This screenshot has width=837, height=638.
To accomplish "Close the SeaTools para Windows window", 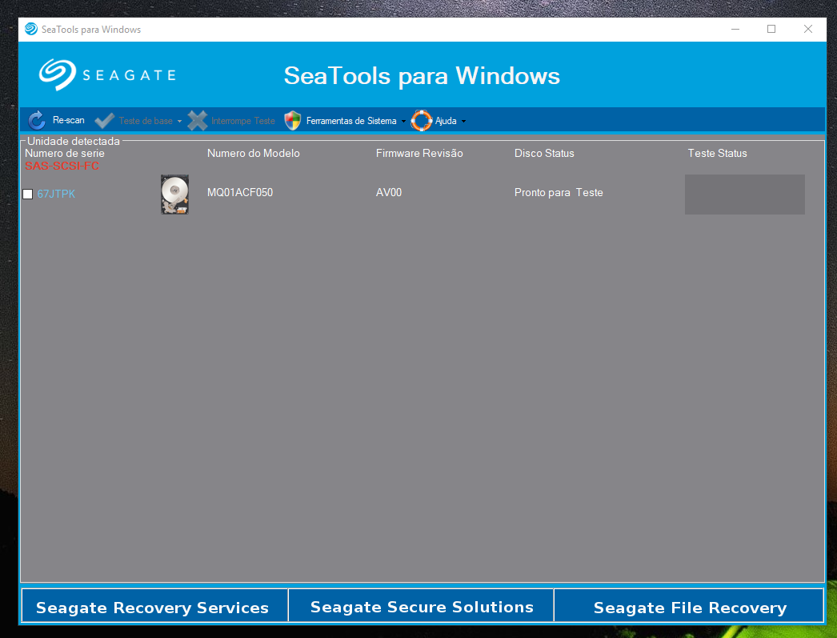I will tap(808, 29).
